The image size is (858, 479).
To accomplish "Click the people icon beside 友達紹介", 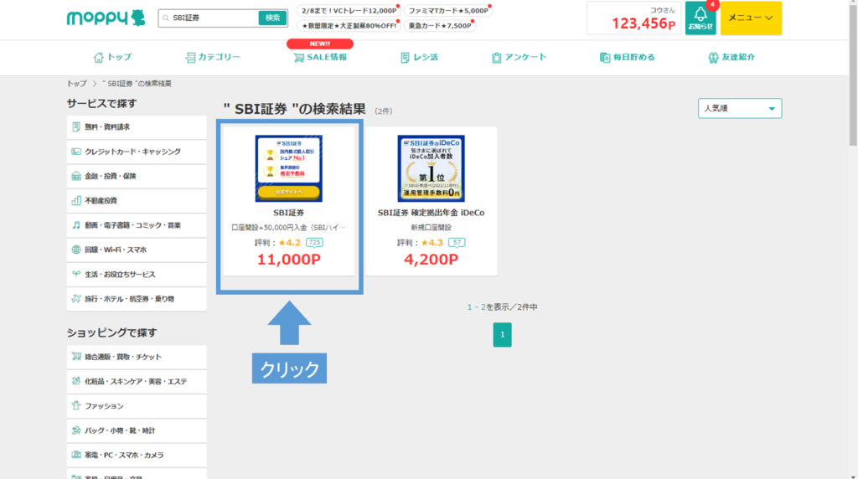I will [x=713, y=58].
